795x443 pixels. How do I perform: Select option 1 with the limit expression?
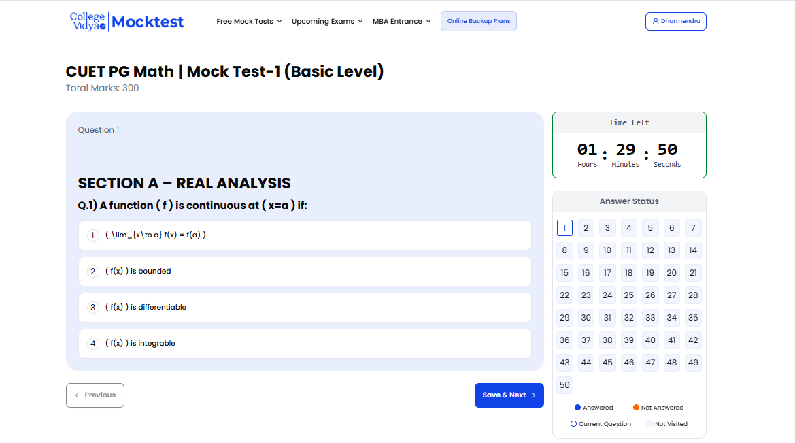[x=305, y=235]
